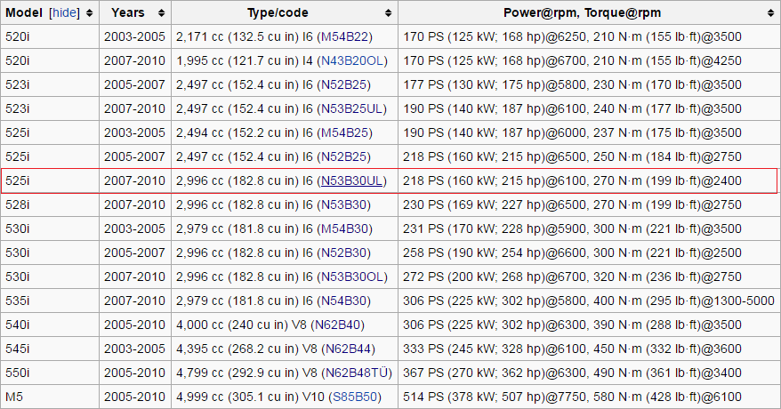
Task: Select 520i cell in the 2003-2005 row
Action: (50, 36)
